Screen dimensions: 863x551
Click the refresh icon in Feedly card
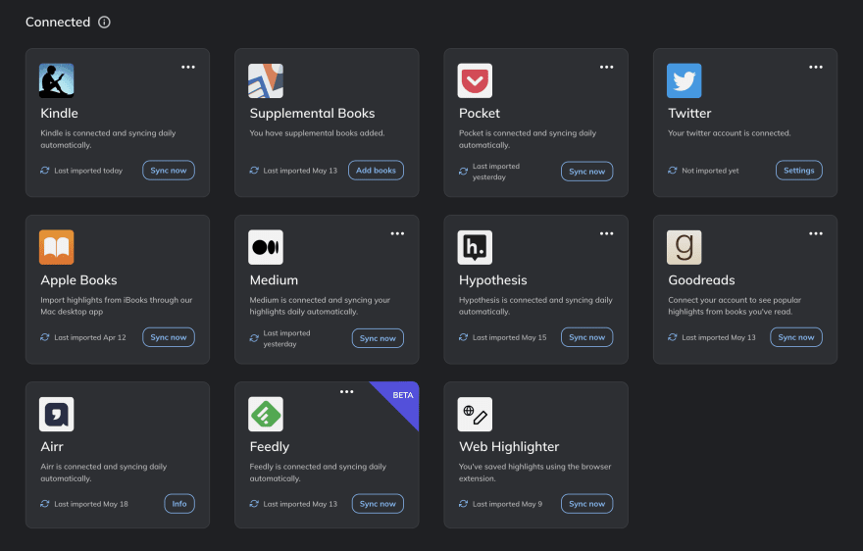[x=254, y=504]
